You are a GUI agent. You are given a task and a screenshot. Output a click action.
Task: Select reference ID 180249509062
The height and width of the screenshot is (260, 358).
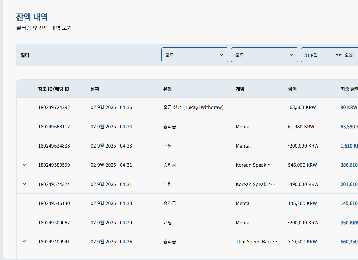pyautogui.click(x=54, y=223)
